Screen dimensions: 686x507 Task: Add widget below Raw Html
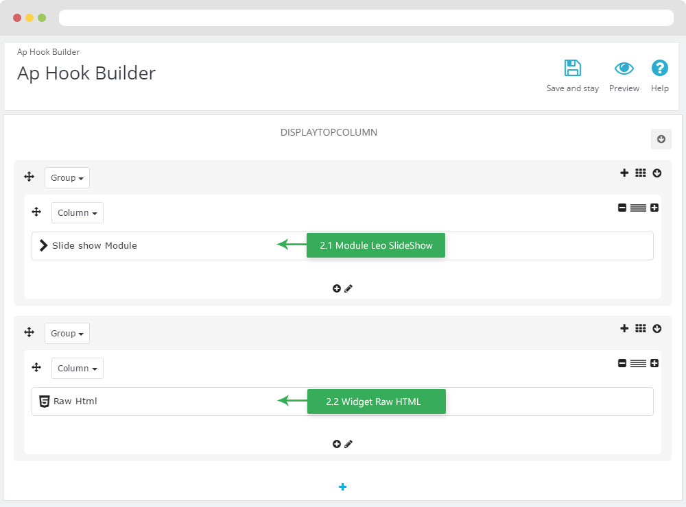(x=336, y=444)
